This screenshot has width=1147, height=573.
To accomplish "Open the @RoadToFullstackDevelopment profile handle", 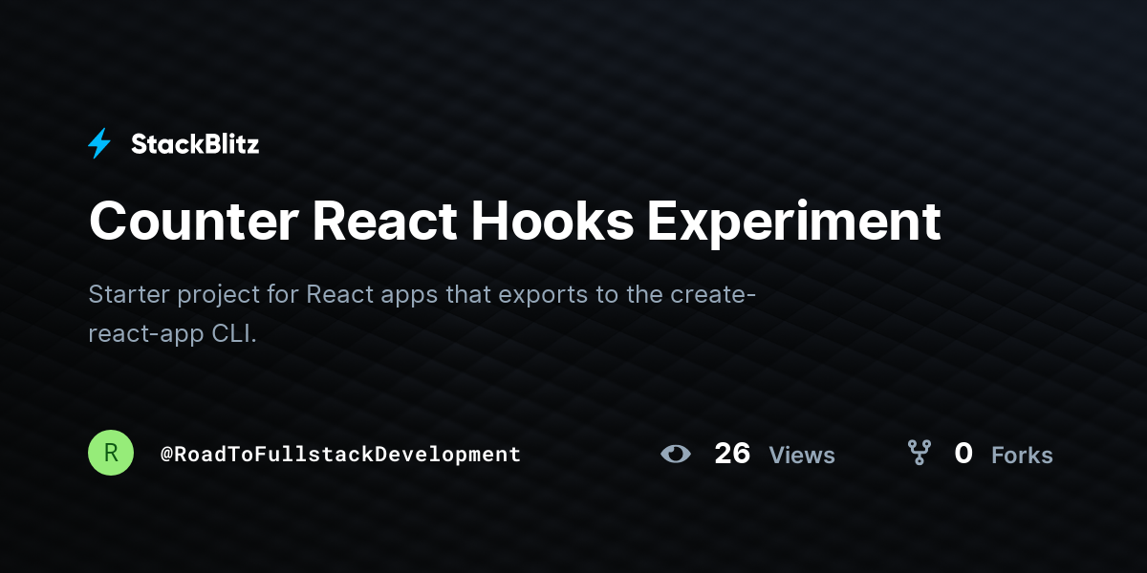I will click(340, 455).
